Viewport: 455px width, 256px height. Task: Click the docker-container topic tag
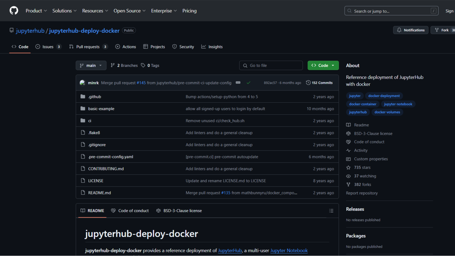[x=363, y=104]
